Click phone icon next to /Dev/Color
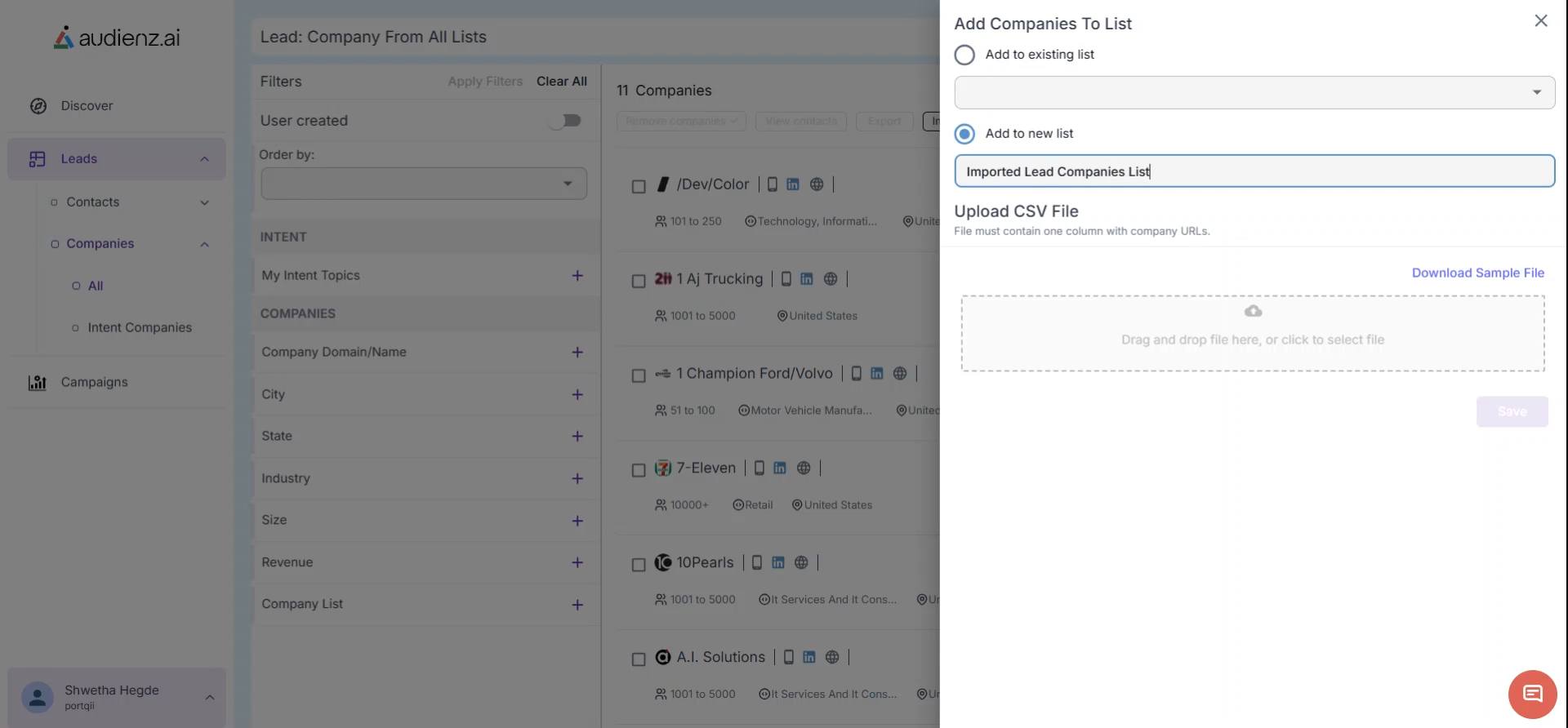This screenshot has width=1568, height=728. pos(772,184)
